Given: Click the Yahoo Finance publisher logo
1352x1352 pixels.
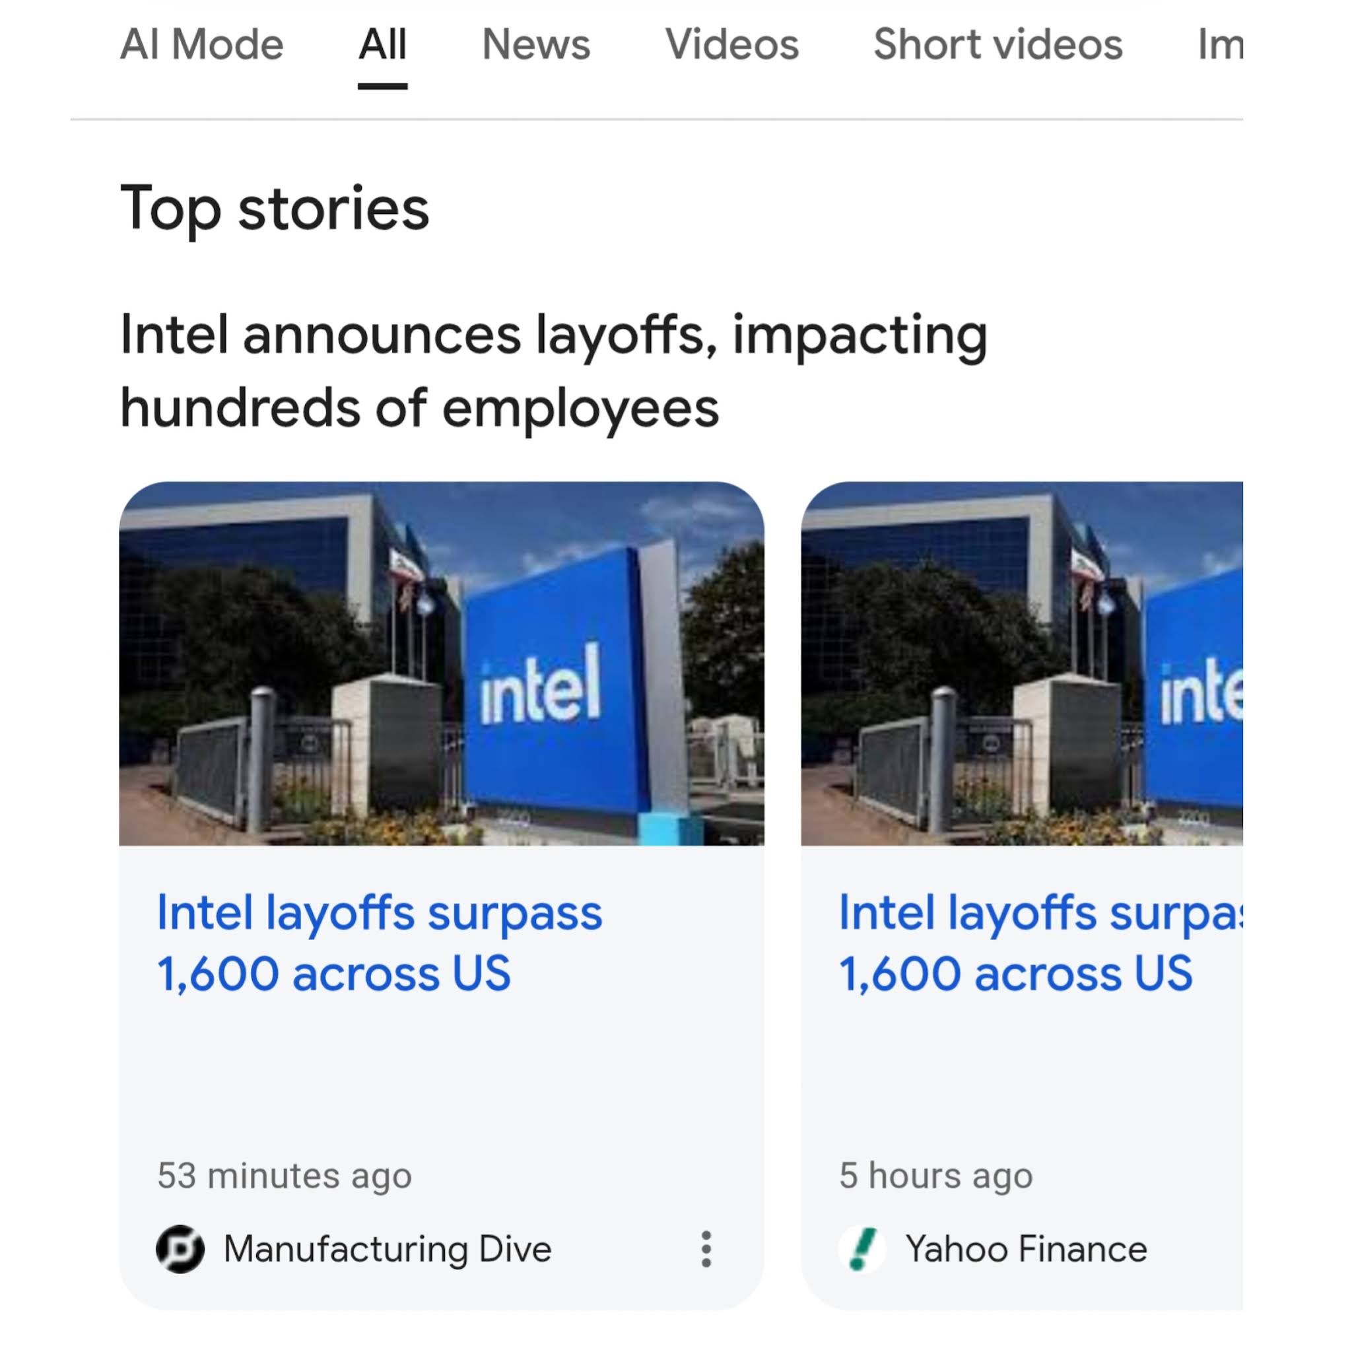Looking at the screenshot, I should tap(862, 1249).
